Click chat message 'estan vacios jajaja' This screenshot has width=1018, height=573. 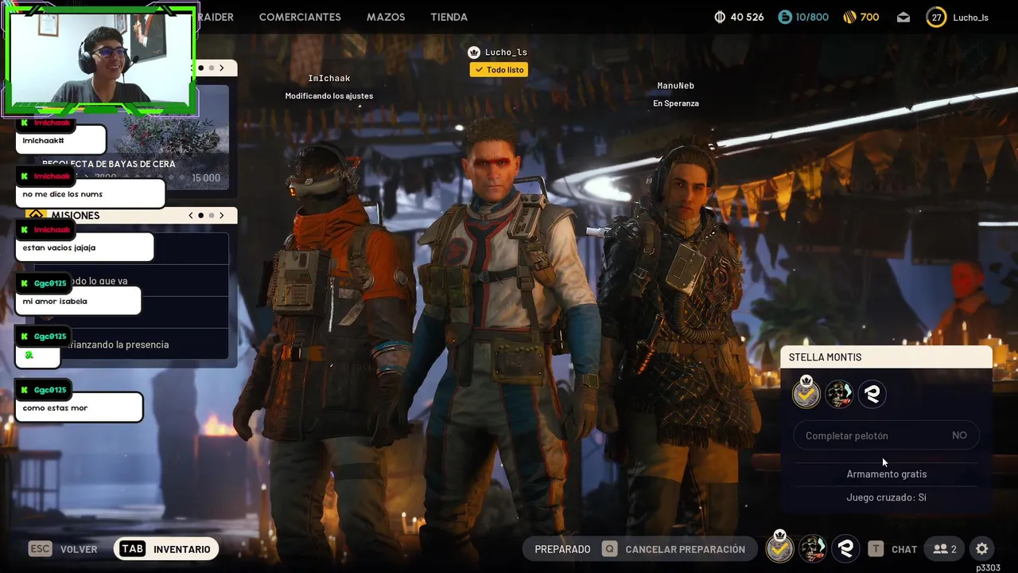[84, 248]
